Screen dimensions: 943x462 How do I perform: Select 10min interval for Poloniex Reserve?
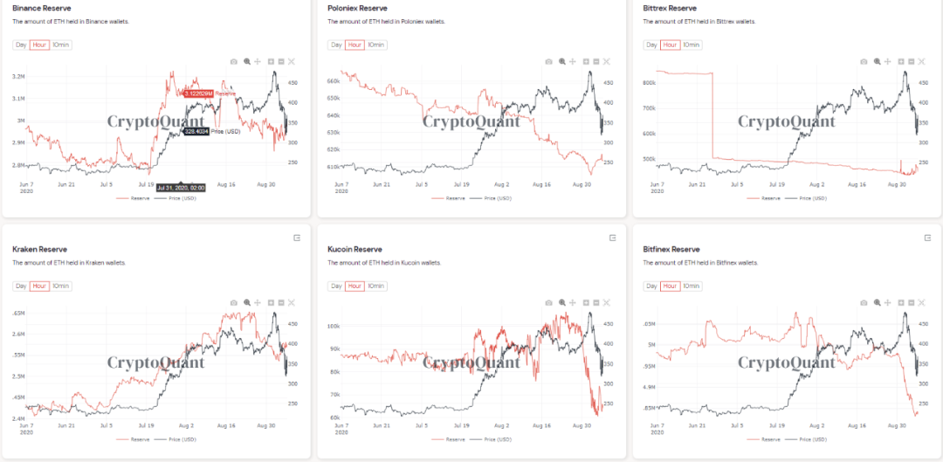(x=376, y=45)
